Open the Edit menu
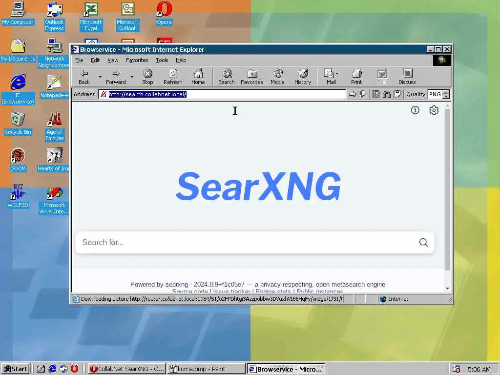This screenshot has width=500, height=375. pos(95,60)
